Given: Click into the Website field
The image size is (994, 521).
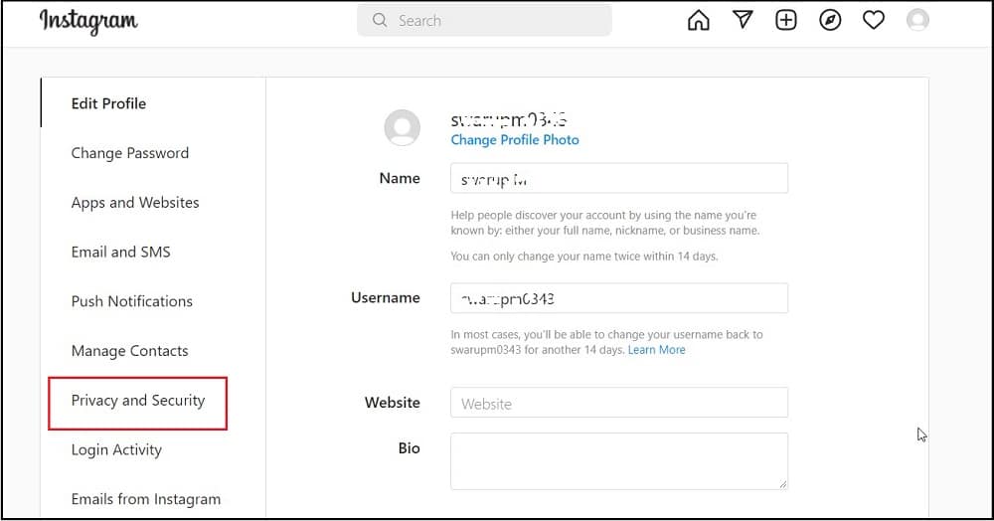Looking at the screenshot, I should 619,403.
